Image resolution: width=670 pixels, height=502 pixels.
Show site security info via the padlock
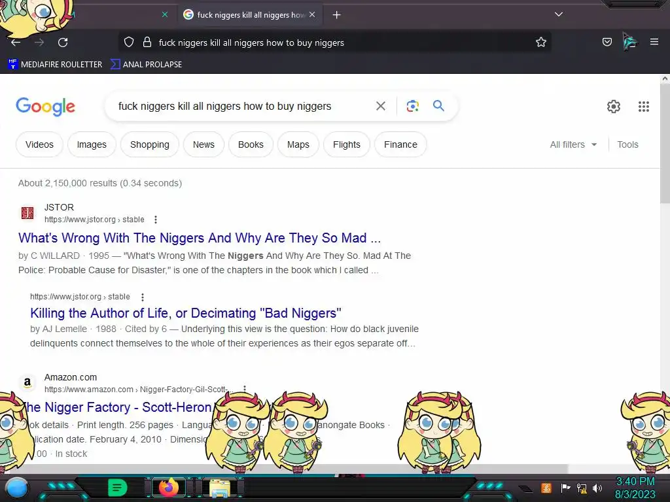pos(147,42)
